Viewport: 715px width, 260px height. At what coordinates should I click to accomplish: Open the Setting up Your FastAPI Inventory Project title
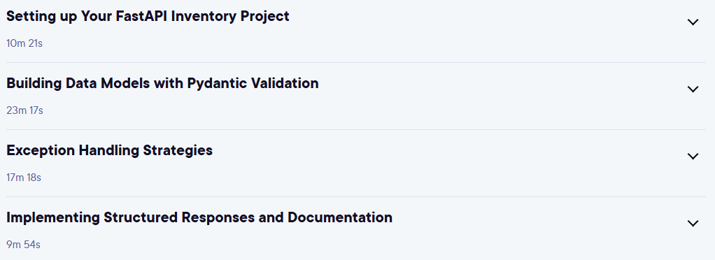(148, 16)
